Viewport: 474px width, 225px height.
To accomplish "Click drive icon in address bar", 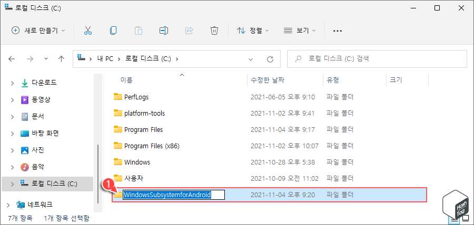I will [81, 58].
